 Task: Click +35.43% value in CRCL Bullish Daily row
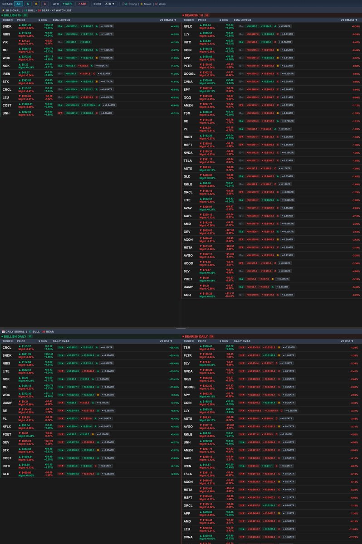click(174, 347)
